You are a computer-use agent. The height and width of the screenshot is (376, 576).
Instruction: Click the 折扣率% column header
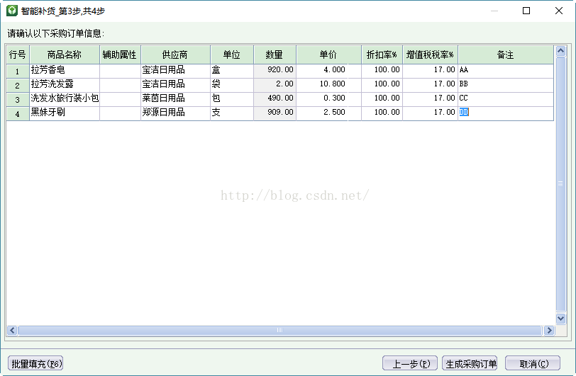[x=382, y=55]
